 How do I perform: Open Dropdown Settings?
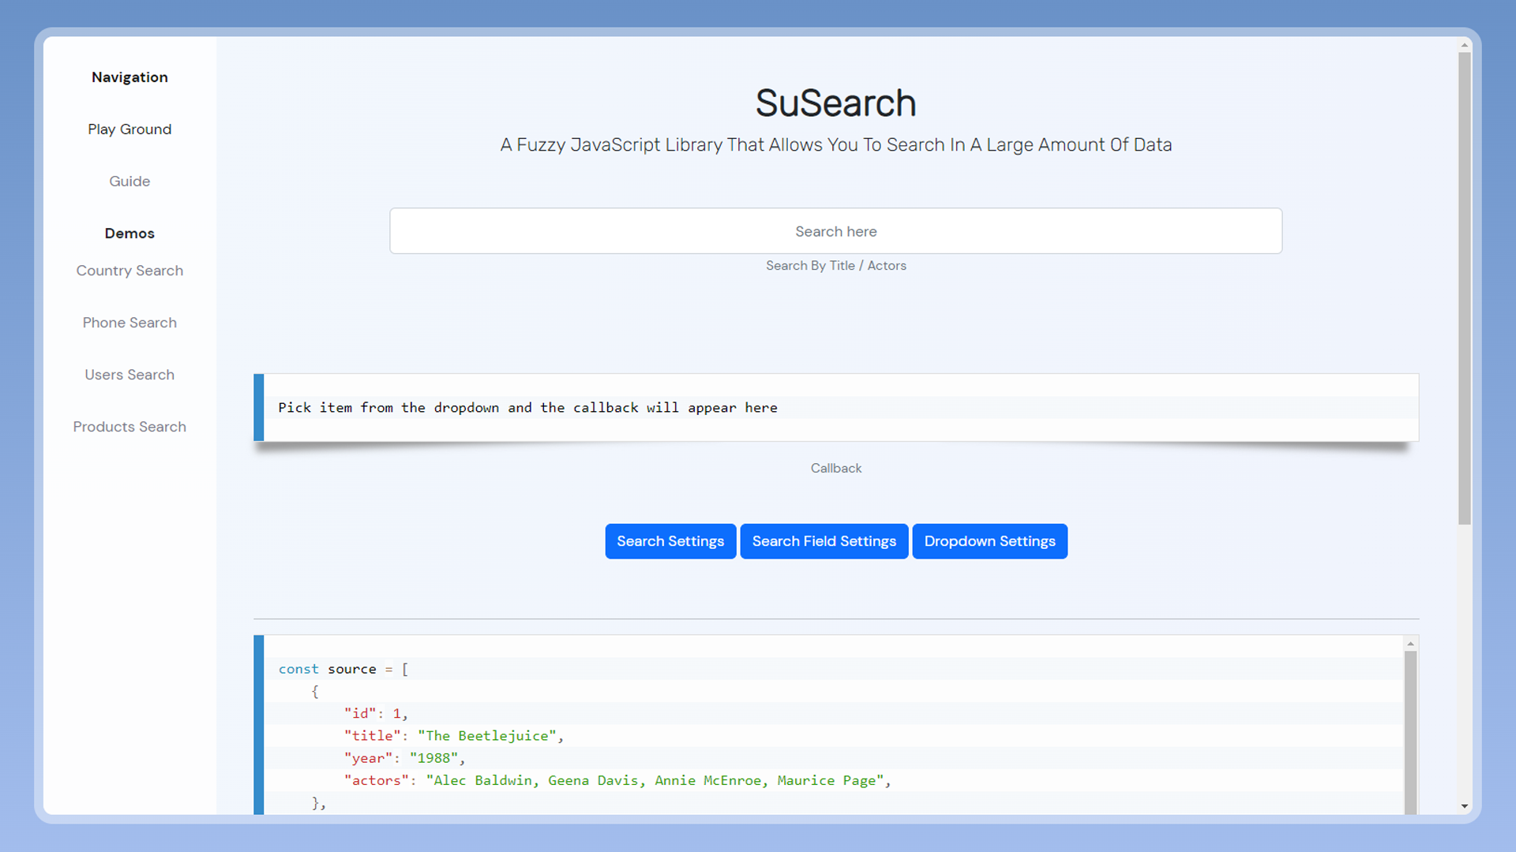(x=989, y=541)
